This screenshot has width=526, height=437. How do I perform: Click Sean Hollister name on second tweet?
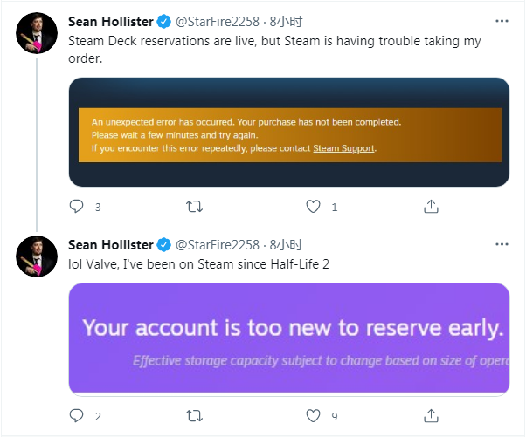(x=110, y=244)
